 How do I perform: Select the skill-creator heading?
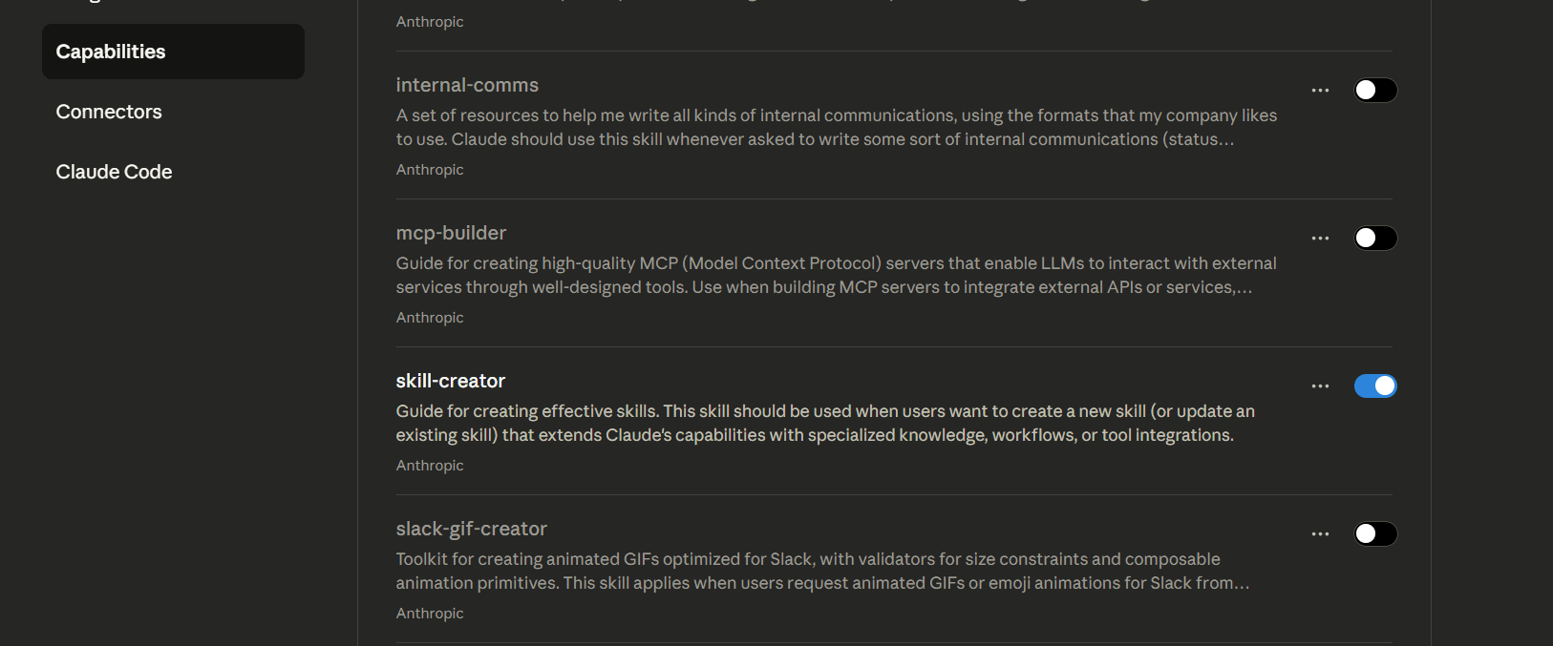(450, 381)
